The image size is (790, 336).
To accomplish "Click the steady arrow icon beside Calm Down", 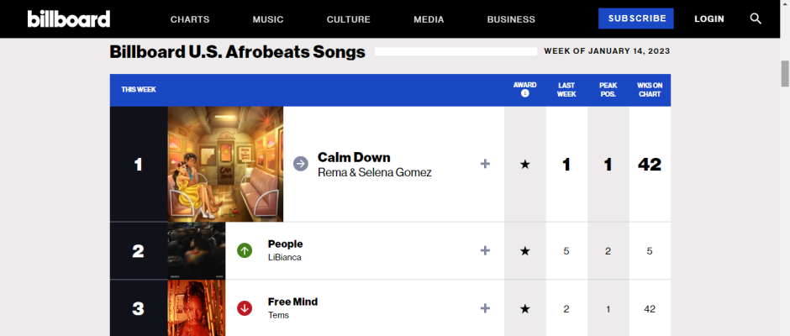I will point(300,164).
